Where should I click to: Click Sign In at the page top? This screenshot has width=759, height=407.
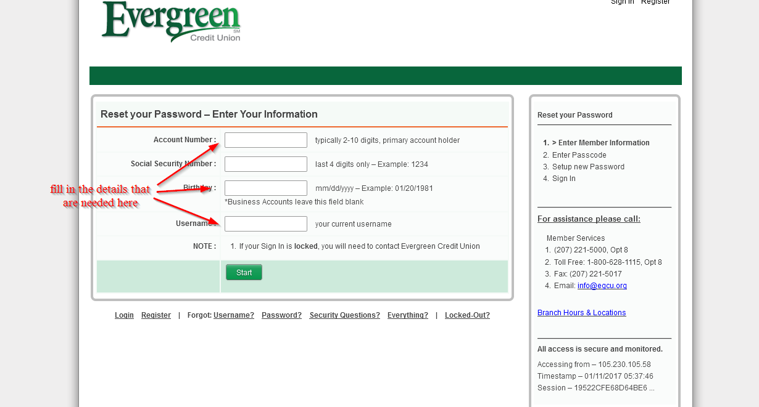click(x=623, y=2)
